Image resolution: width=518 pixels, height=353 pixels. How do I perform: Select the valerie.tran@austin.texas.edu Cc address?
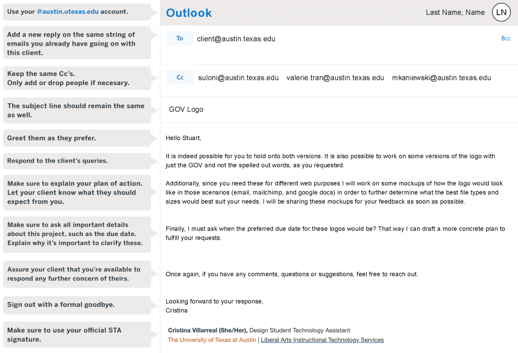tap(335, 78)
